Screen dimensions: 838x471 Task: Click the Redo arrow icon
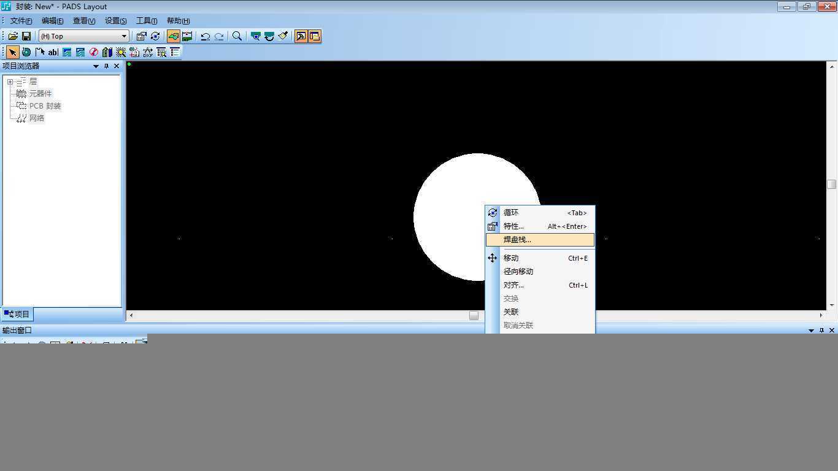point(219,36)
